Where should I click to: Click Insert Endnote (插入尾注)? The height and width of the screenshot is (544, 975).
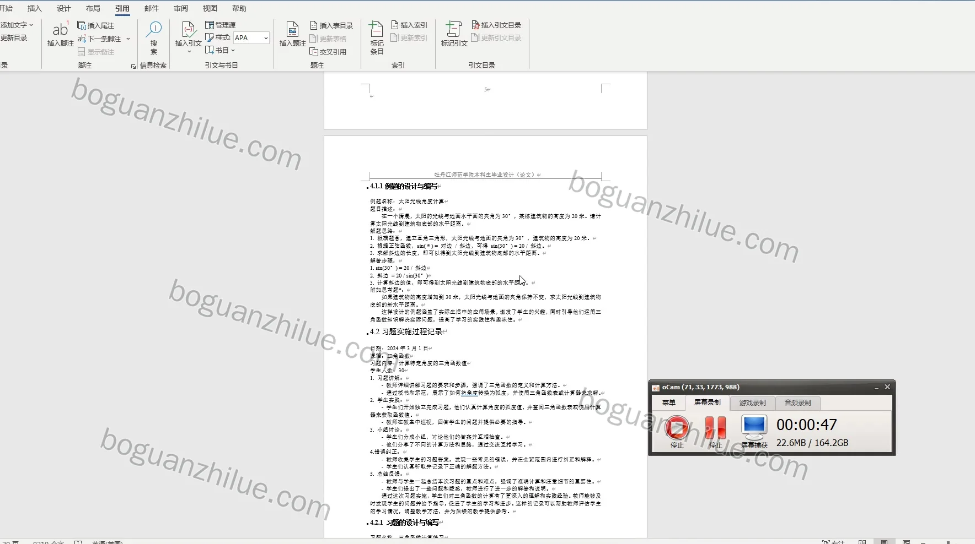point(96,25)
